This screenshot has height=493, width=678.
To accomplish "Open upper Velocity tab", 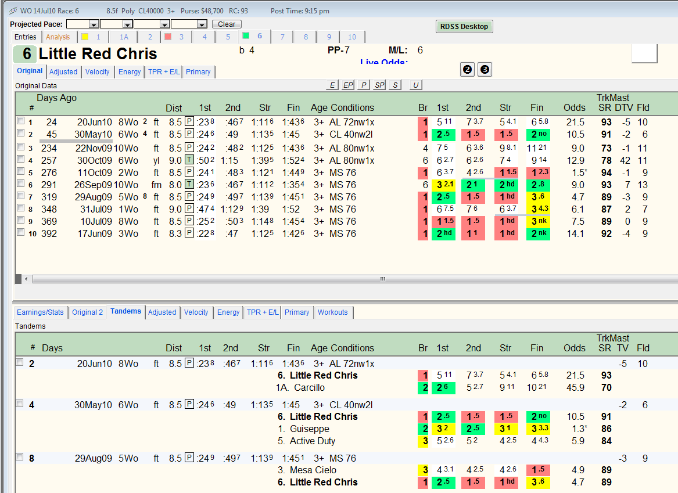I will [97, 72].
